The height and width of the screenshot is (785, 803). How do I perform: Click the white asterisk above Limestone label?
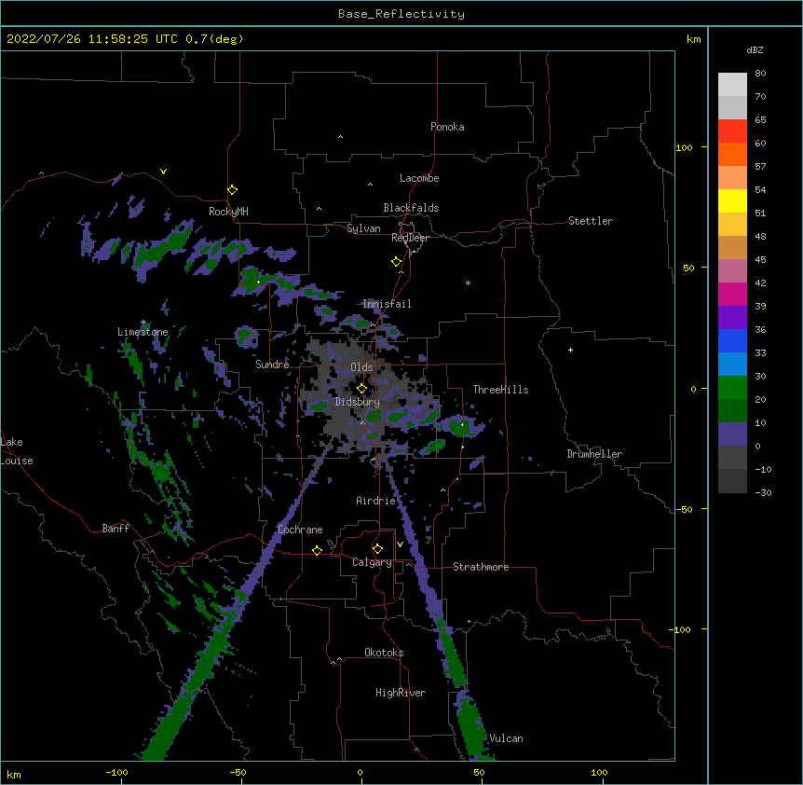[143, 323]
